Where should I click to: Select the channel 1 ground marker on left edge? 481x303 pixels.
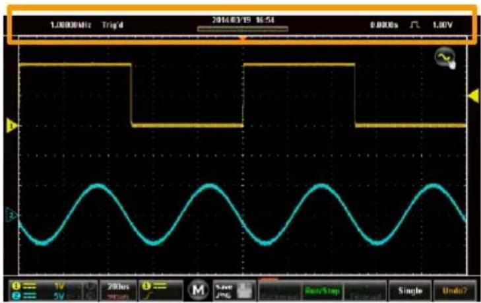coord(11,125)
